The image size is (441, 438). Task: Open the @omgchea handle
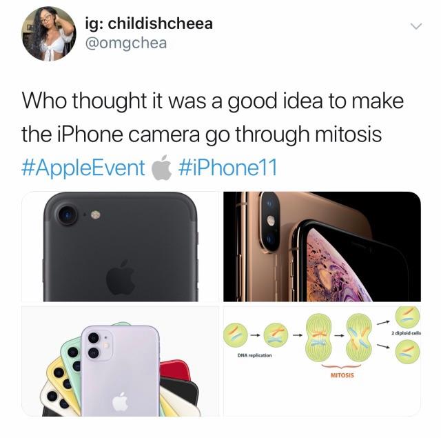tap(126, 43)
